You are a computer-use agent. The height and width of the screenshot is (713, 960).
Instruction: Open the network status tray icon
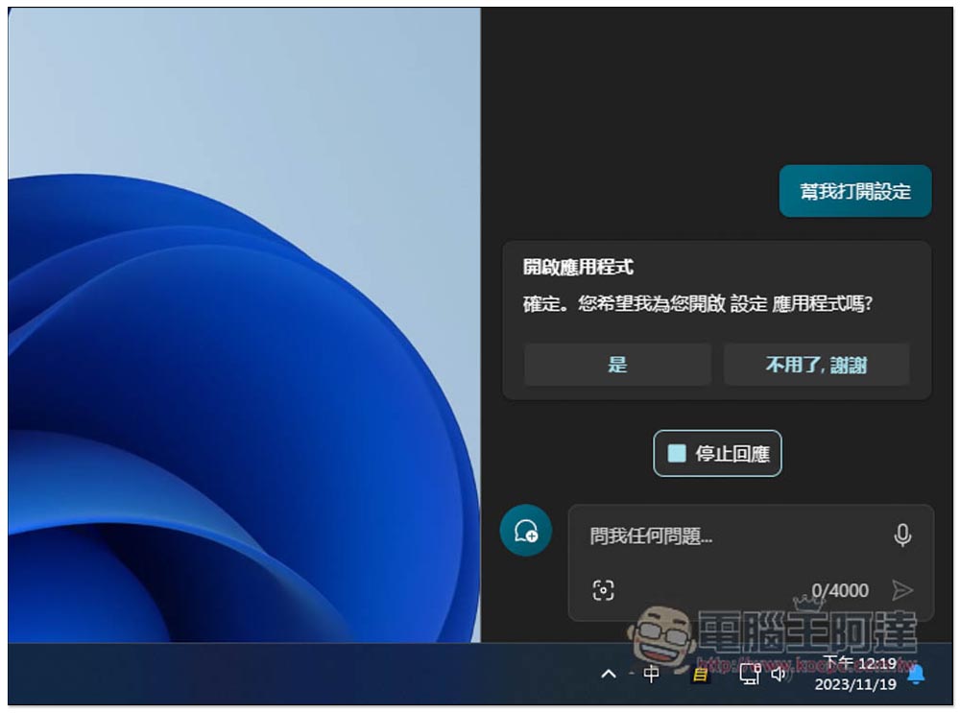(749, 674)
